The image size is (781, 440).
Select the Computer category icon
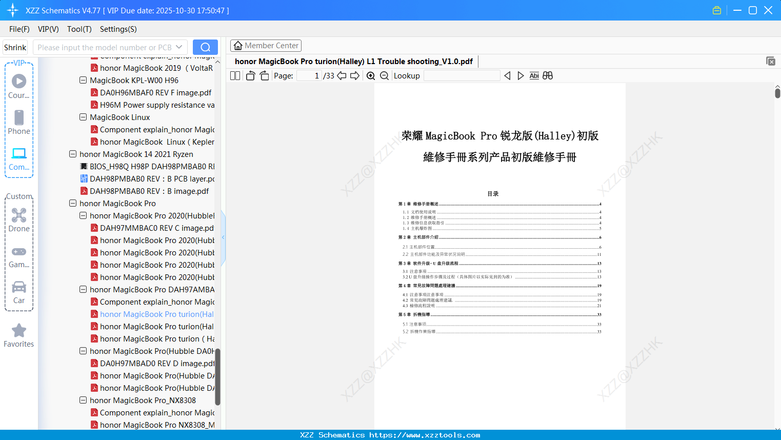pos(19,158)
